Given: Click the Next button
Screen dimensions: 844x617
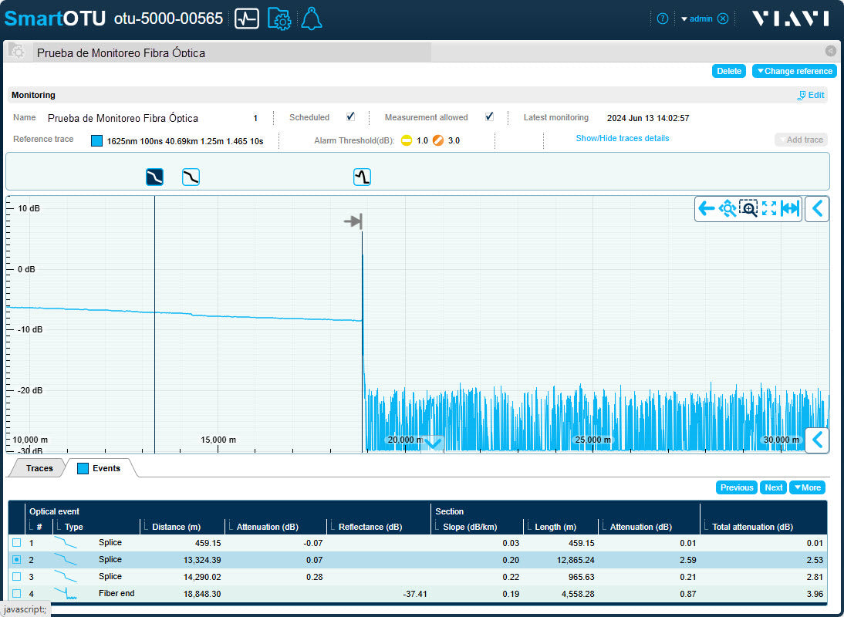Looking at the screenshot, I should click(x=774, y=487).
